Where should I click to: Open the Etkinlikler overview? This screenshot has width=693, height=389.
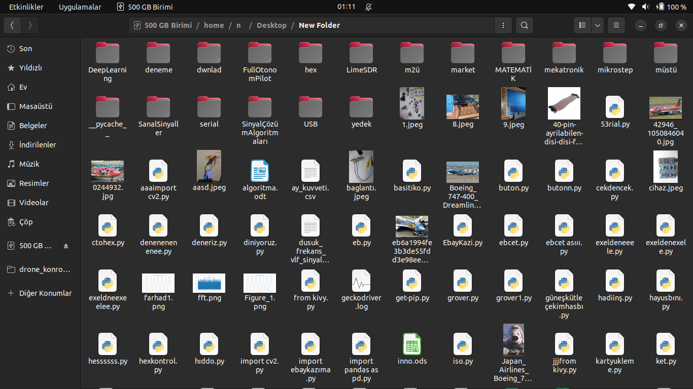pyautogui.click(x=26, y=7)
